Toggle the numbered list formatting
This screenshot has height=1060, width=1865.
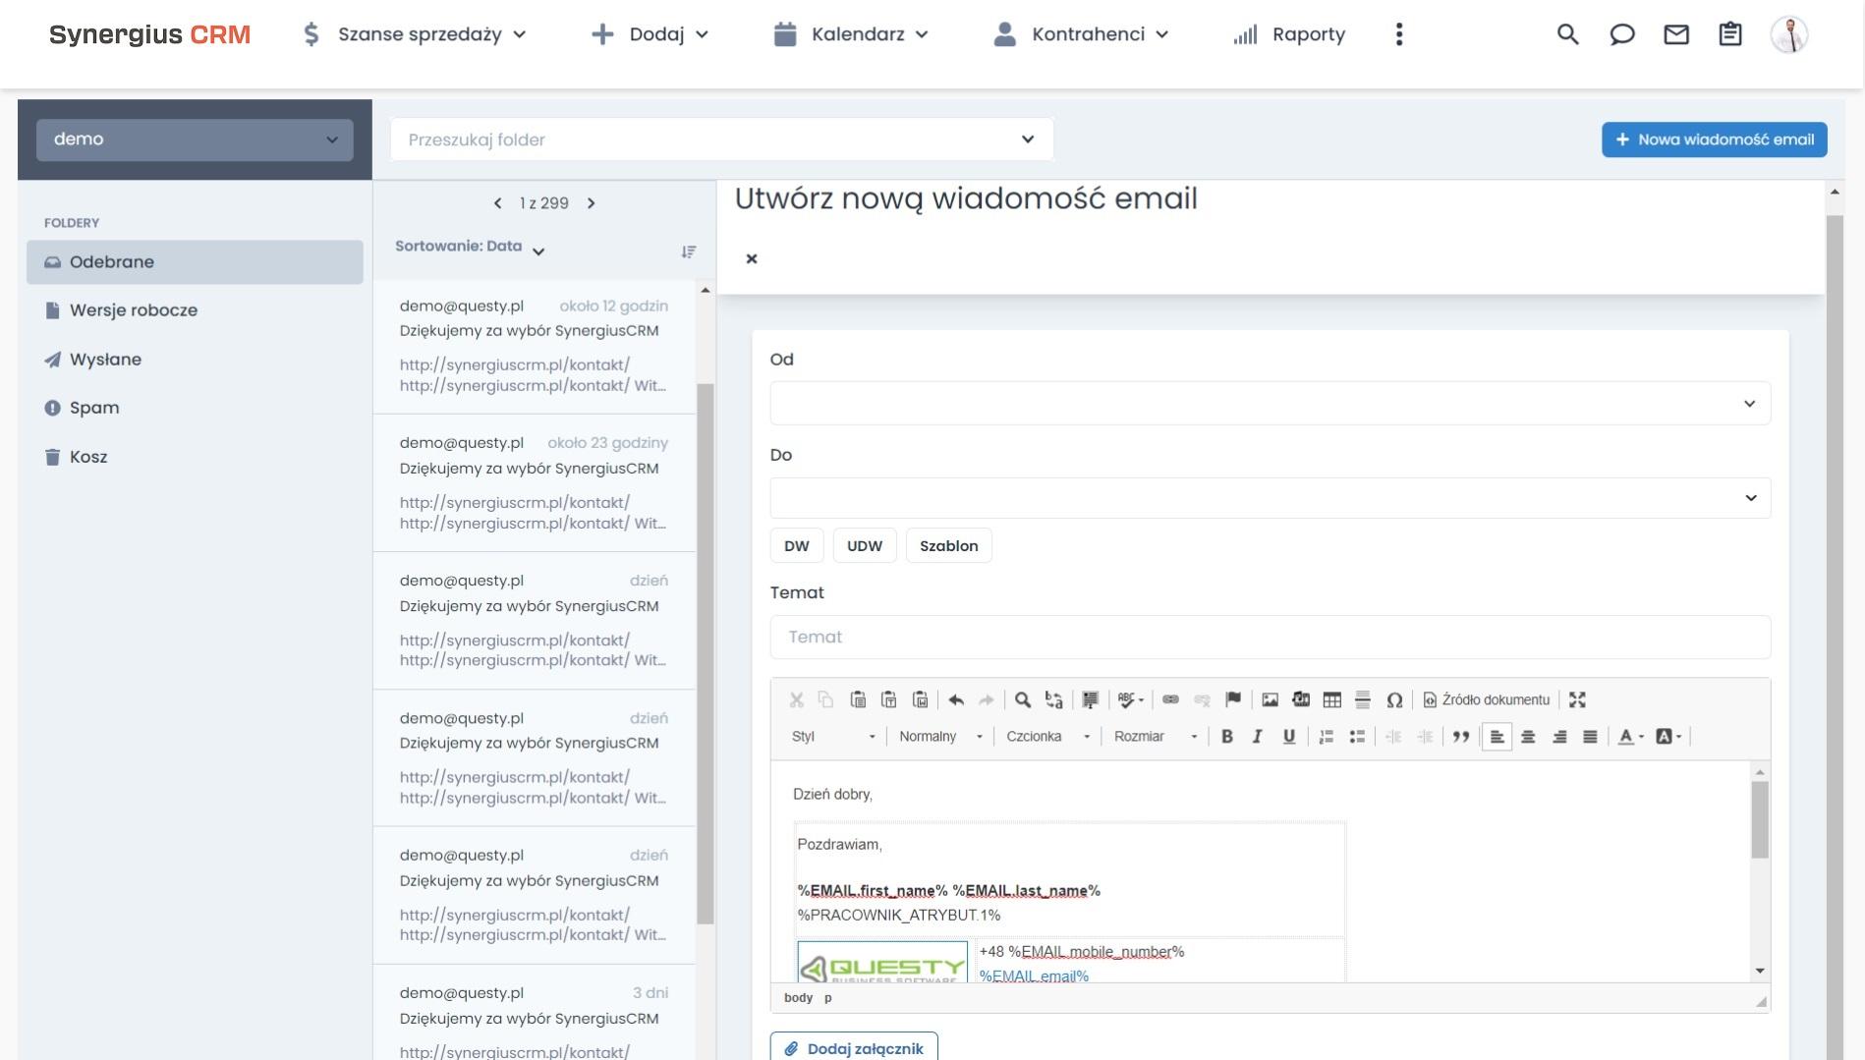coord(1325,737)
